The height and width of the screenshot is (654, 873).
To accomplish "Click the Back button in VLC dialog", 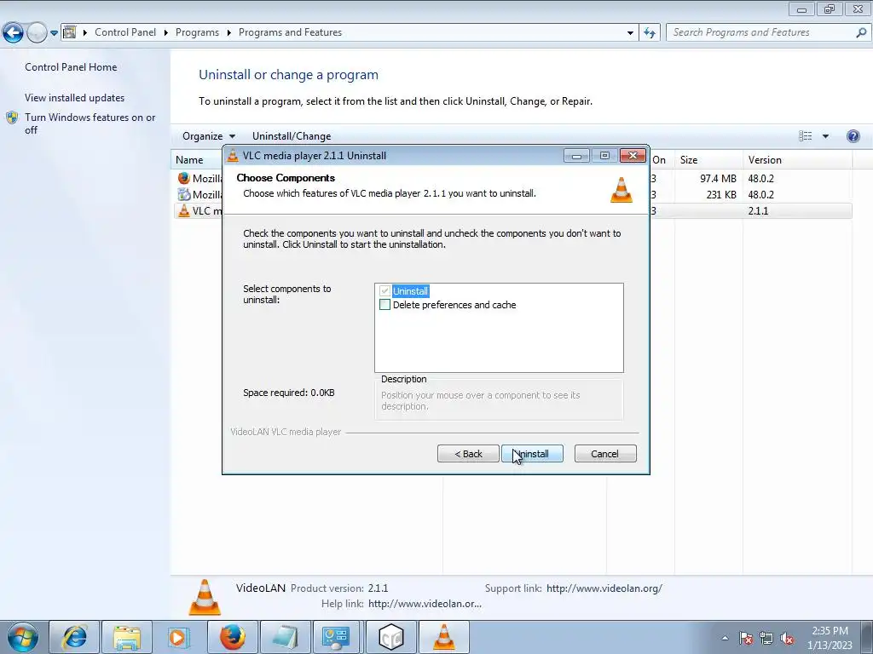I will 468,454.
